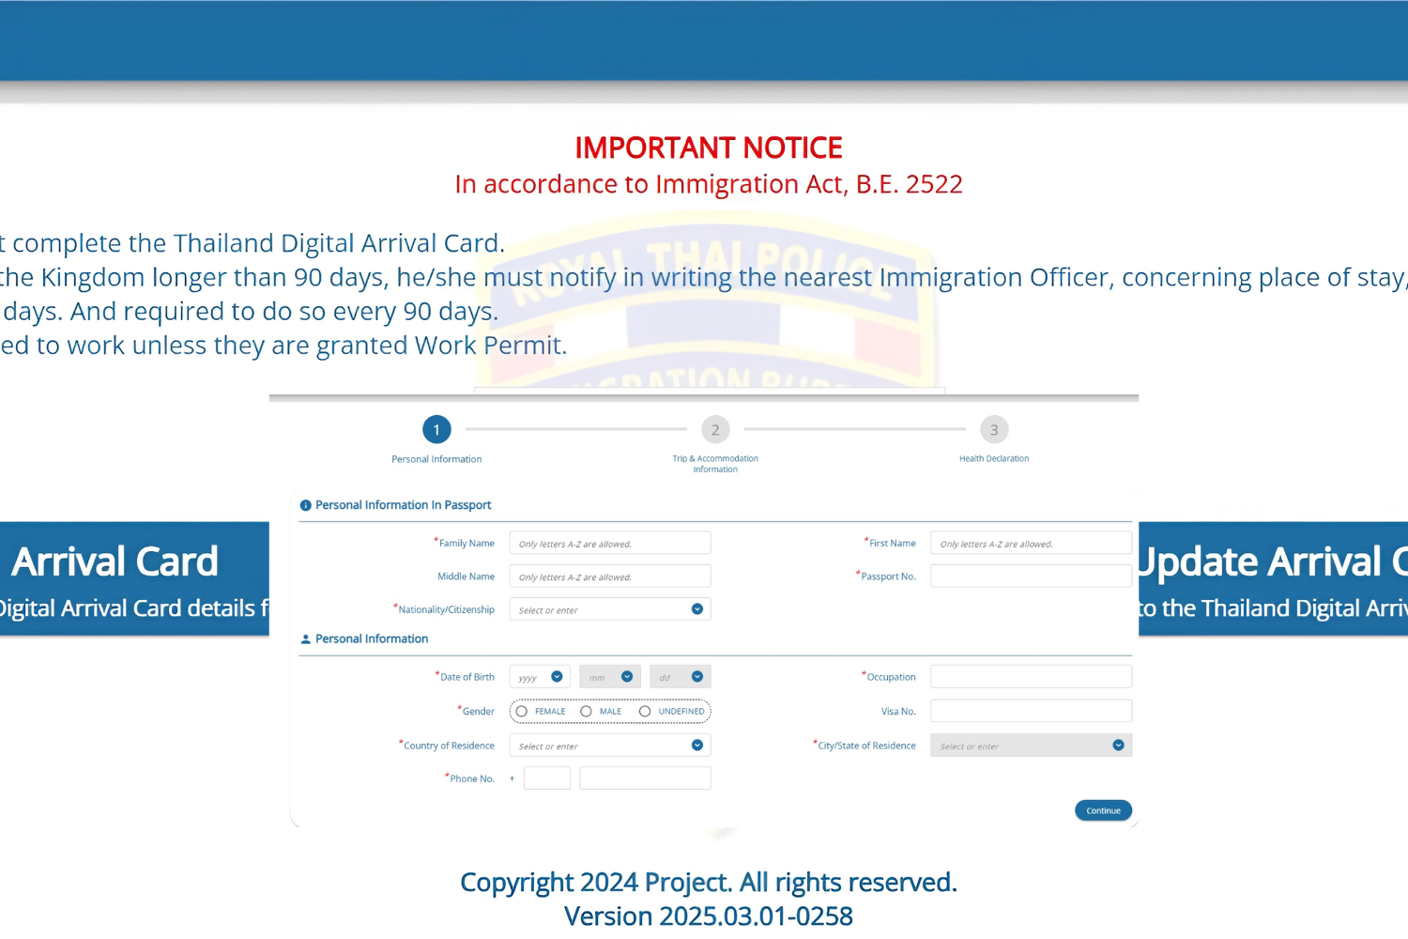
Task: Click the info icon beside Personal Information In Passport
Action: pyautogui.click(x=305, y=505)
